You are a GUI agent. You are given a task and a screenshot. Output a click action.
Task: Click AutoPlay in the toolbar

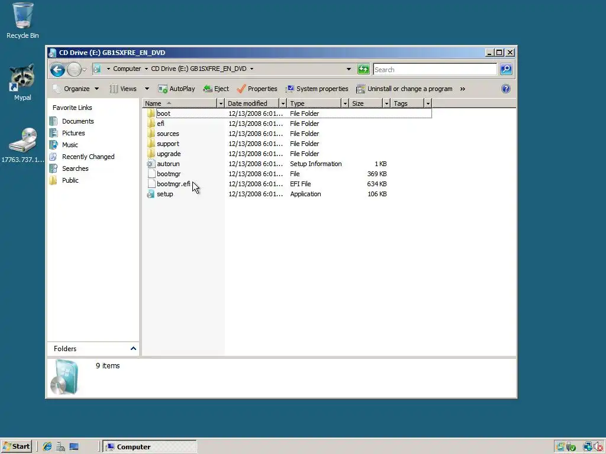(176, 89)
